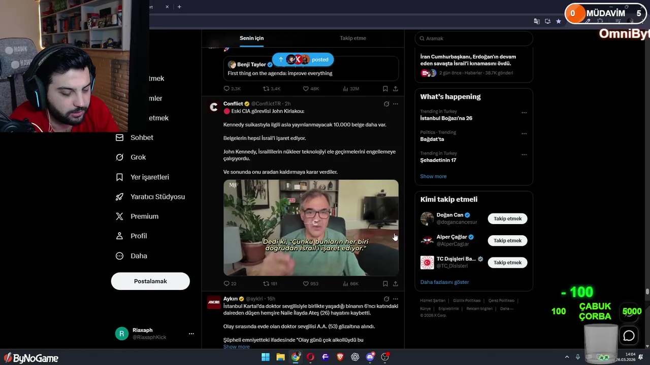Image resolution: width=650 pixels, height=365 pixels.
Task: Follow Doğan Can
Action: (x=508, y=218)
